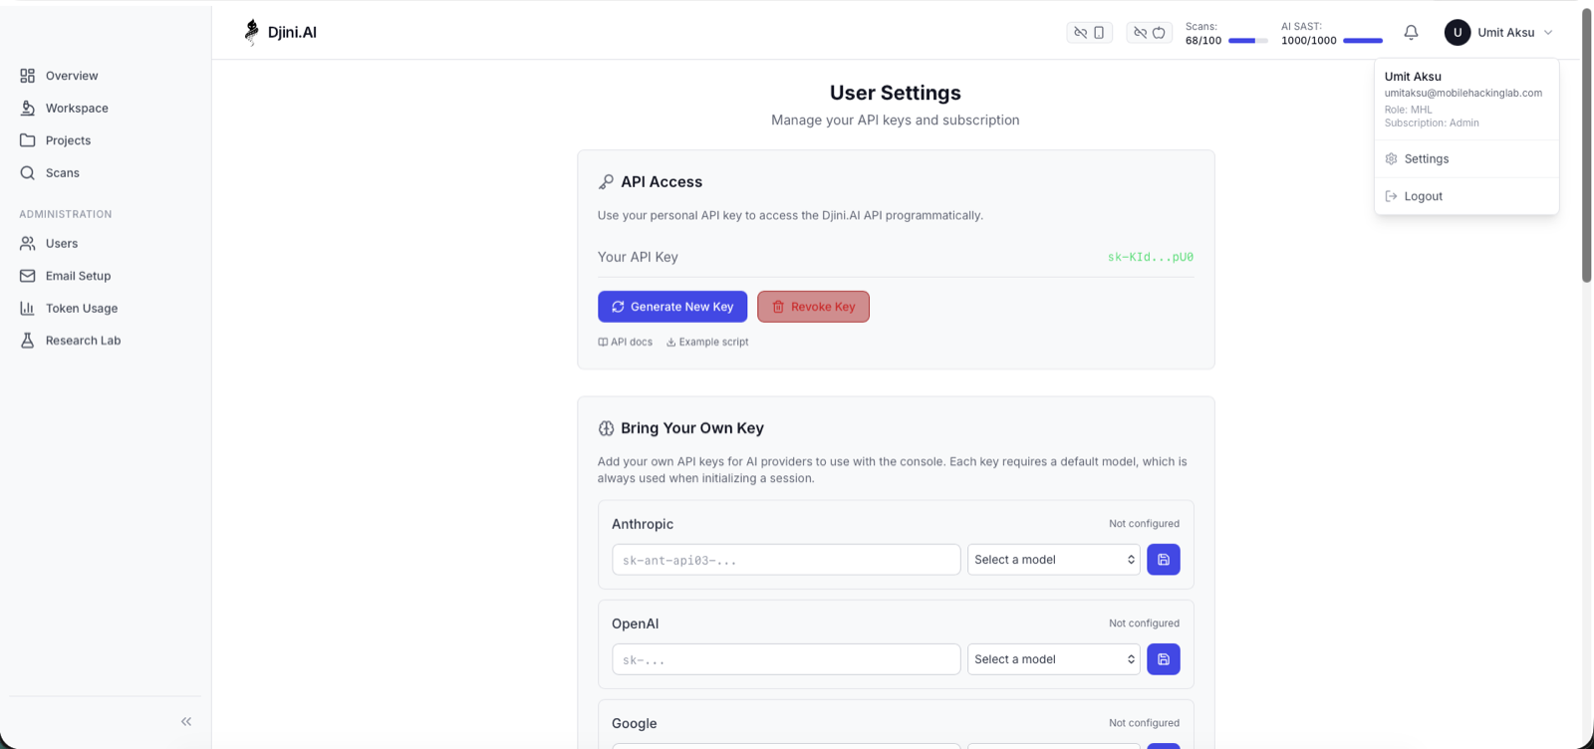Open Email Setup in administration

click(78, 276)
